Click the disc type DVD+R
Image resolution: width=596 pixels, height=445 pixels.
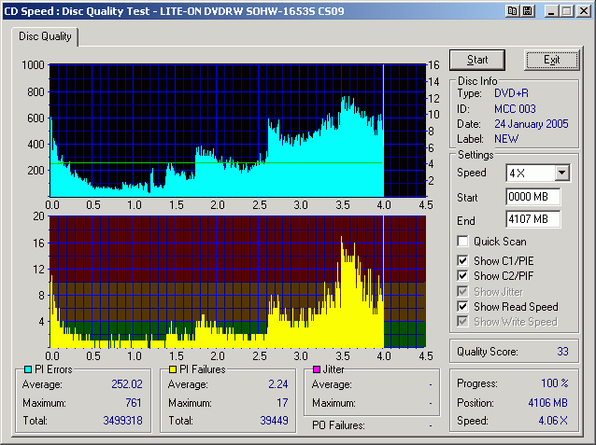click(x=511, y=93)
